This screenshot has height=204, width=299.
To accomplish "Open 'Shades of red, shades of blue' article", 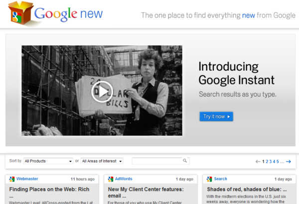I will point(247,189).
